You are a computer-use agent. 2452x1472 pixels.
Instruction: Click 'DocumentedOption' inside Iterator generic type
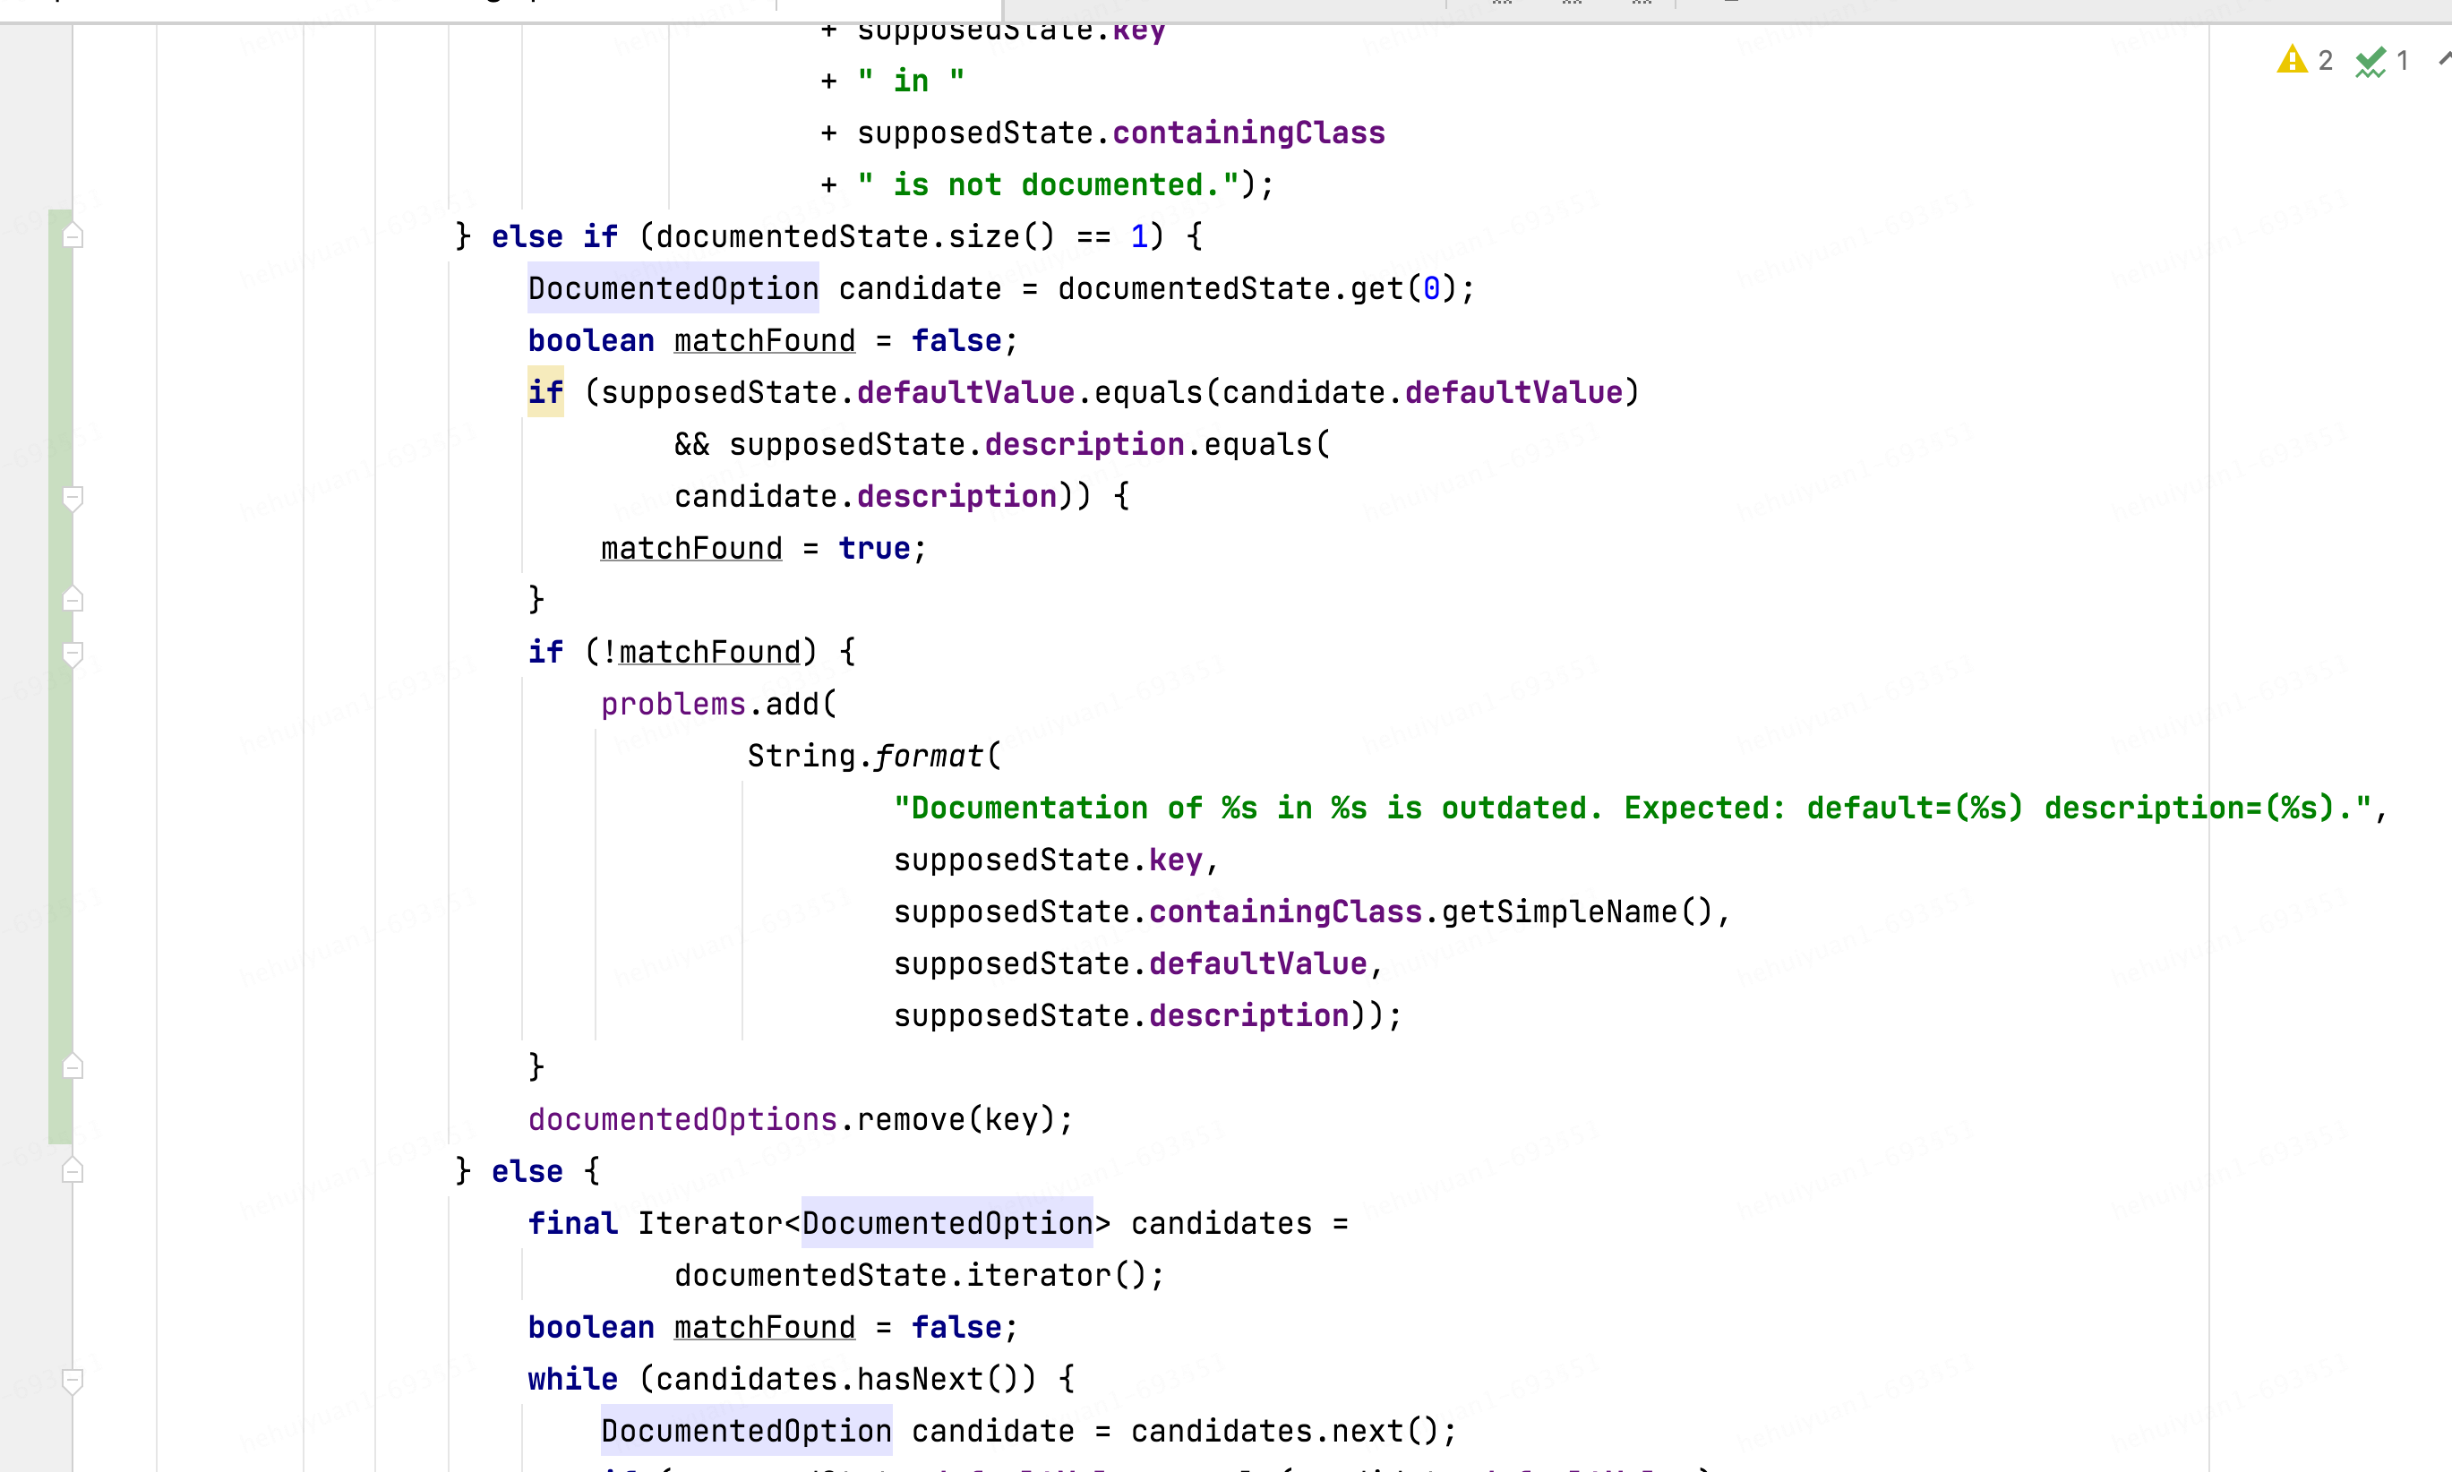click(x=947, y=1223)
